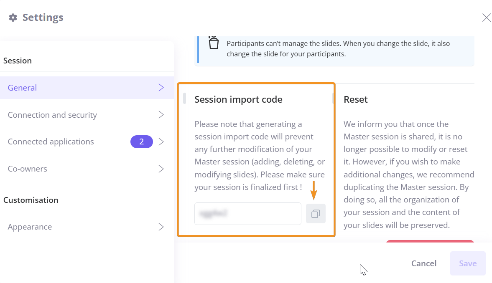The height and width of the screenshot is (283, 492).
Task: Open General chevron arrow
Action: (x=161, y=87)
